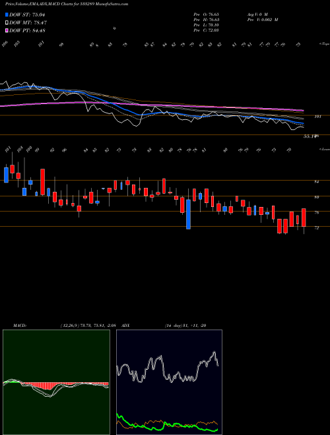Select the 'DOW MT: 78.47' legend text
Screen dimensions: 330x435
(x=28, y=23)
